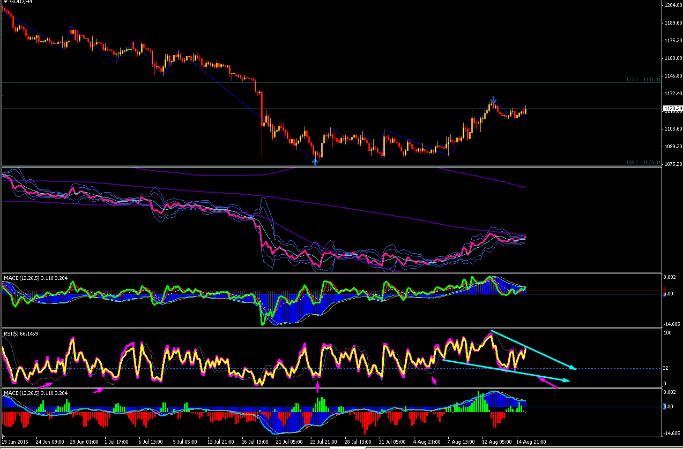Click the 127.2 - 1141.41 Fibonacci level label
Image resolution: width=683 pixels, height=449 pixels.
(x=643, y=80)
